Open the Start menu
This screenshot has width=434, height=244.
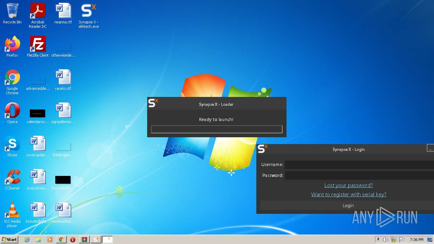[x=9, y=240]
